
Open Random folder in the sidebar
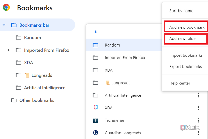(33, 38)
